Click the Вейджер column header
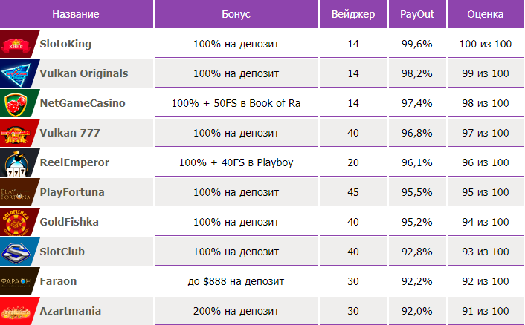This screenshot has height=325, width=525. [x=353, y=14]
